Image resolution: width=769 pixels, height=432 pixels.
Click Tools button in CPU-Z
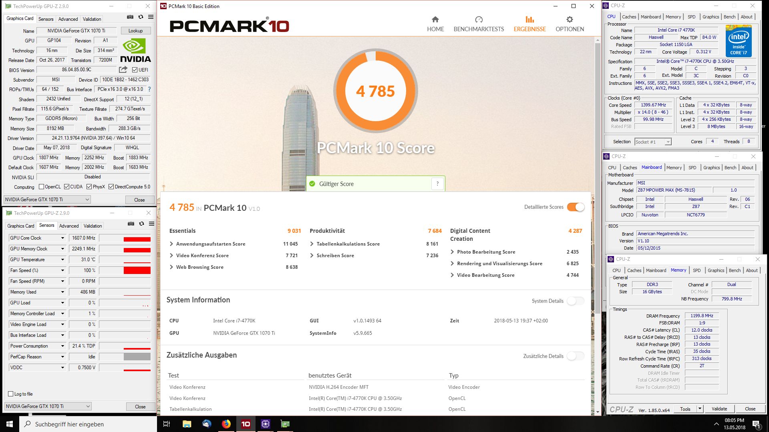[685, 409]
